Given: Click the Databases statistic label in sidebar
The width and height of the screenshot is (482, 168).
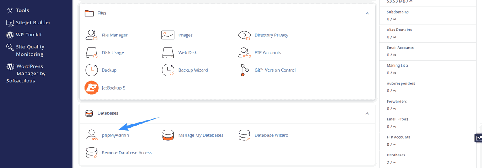Looking at the screenshot, I should click(x=396, y=155).
